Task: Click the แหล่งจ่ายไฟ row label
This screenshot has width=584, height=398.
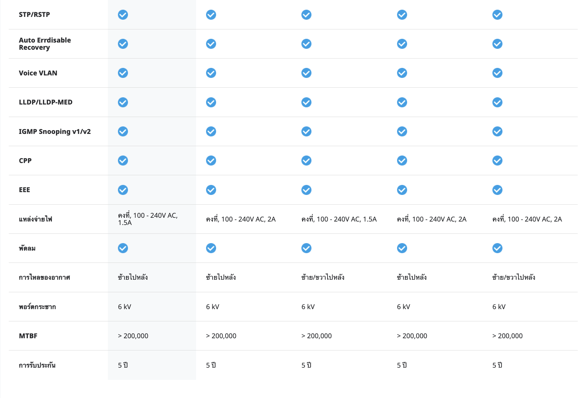Action: 35,219
